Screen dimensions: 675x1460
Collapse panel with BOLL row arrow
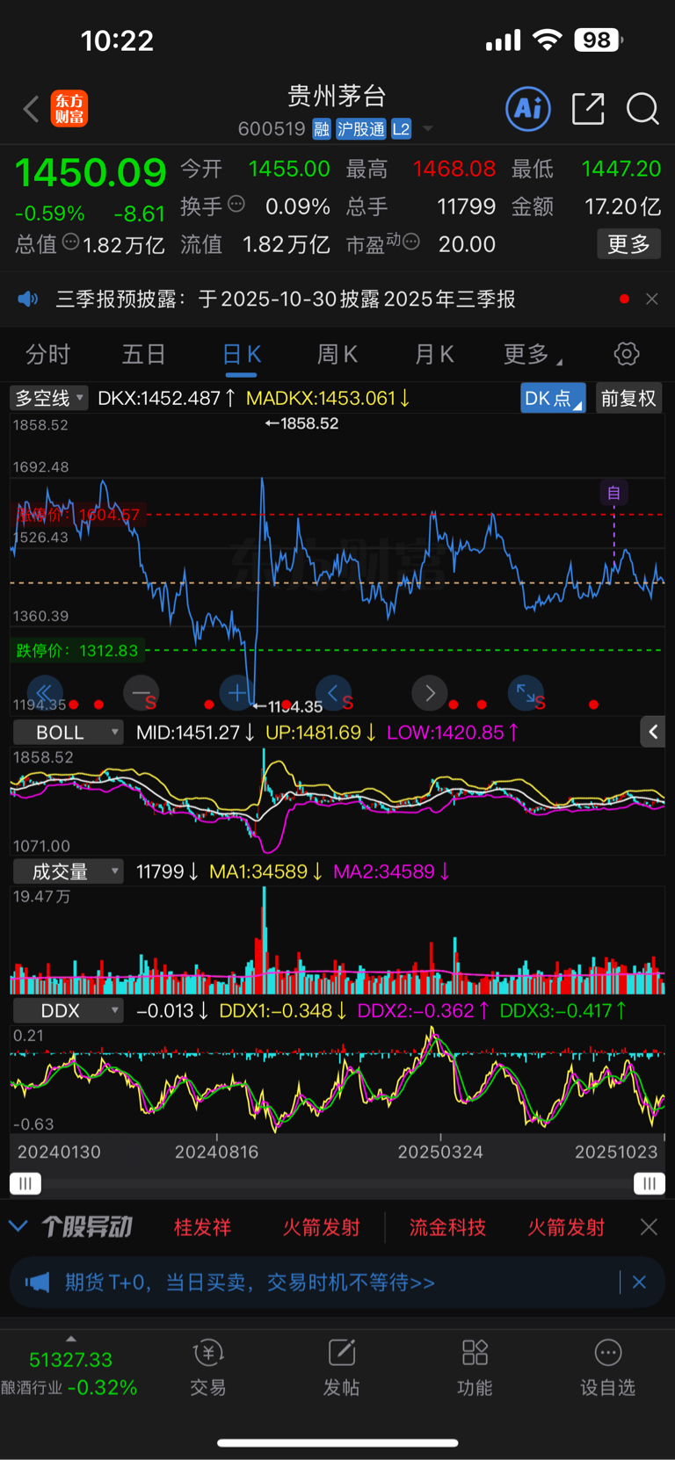coord(653,732)
